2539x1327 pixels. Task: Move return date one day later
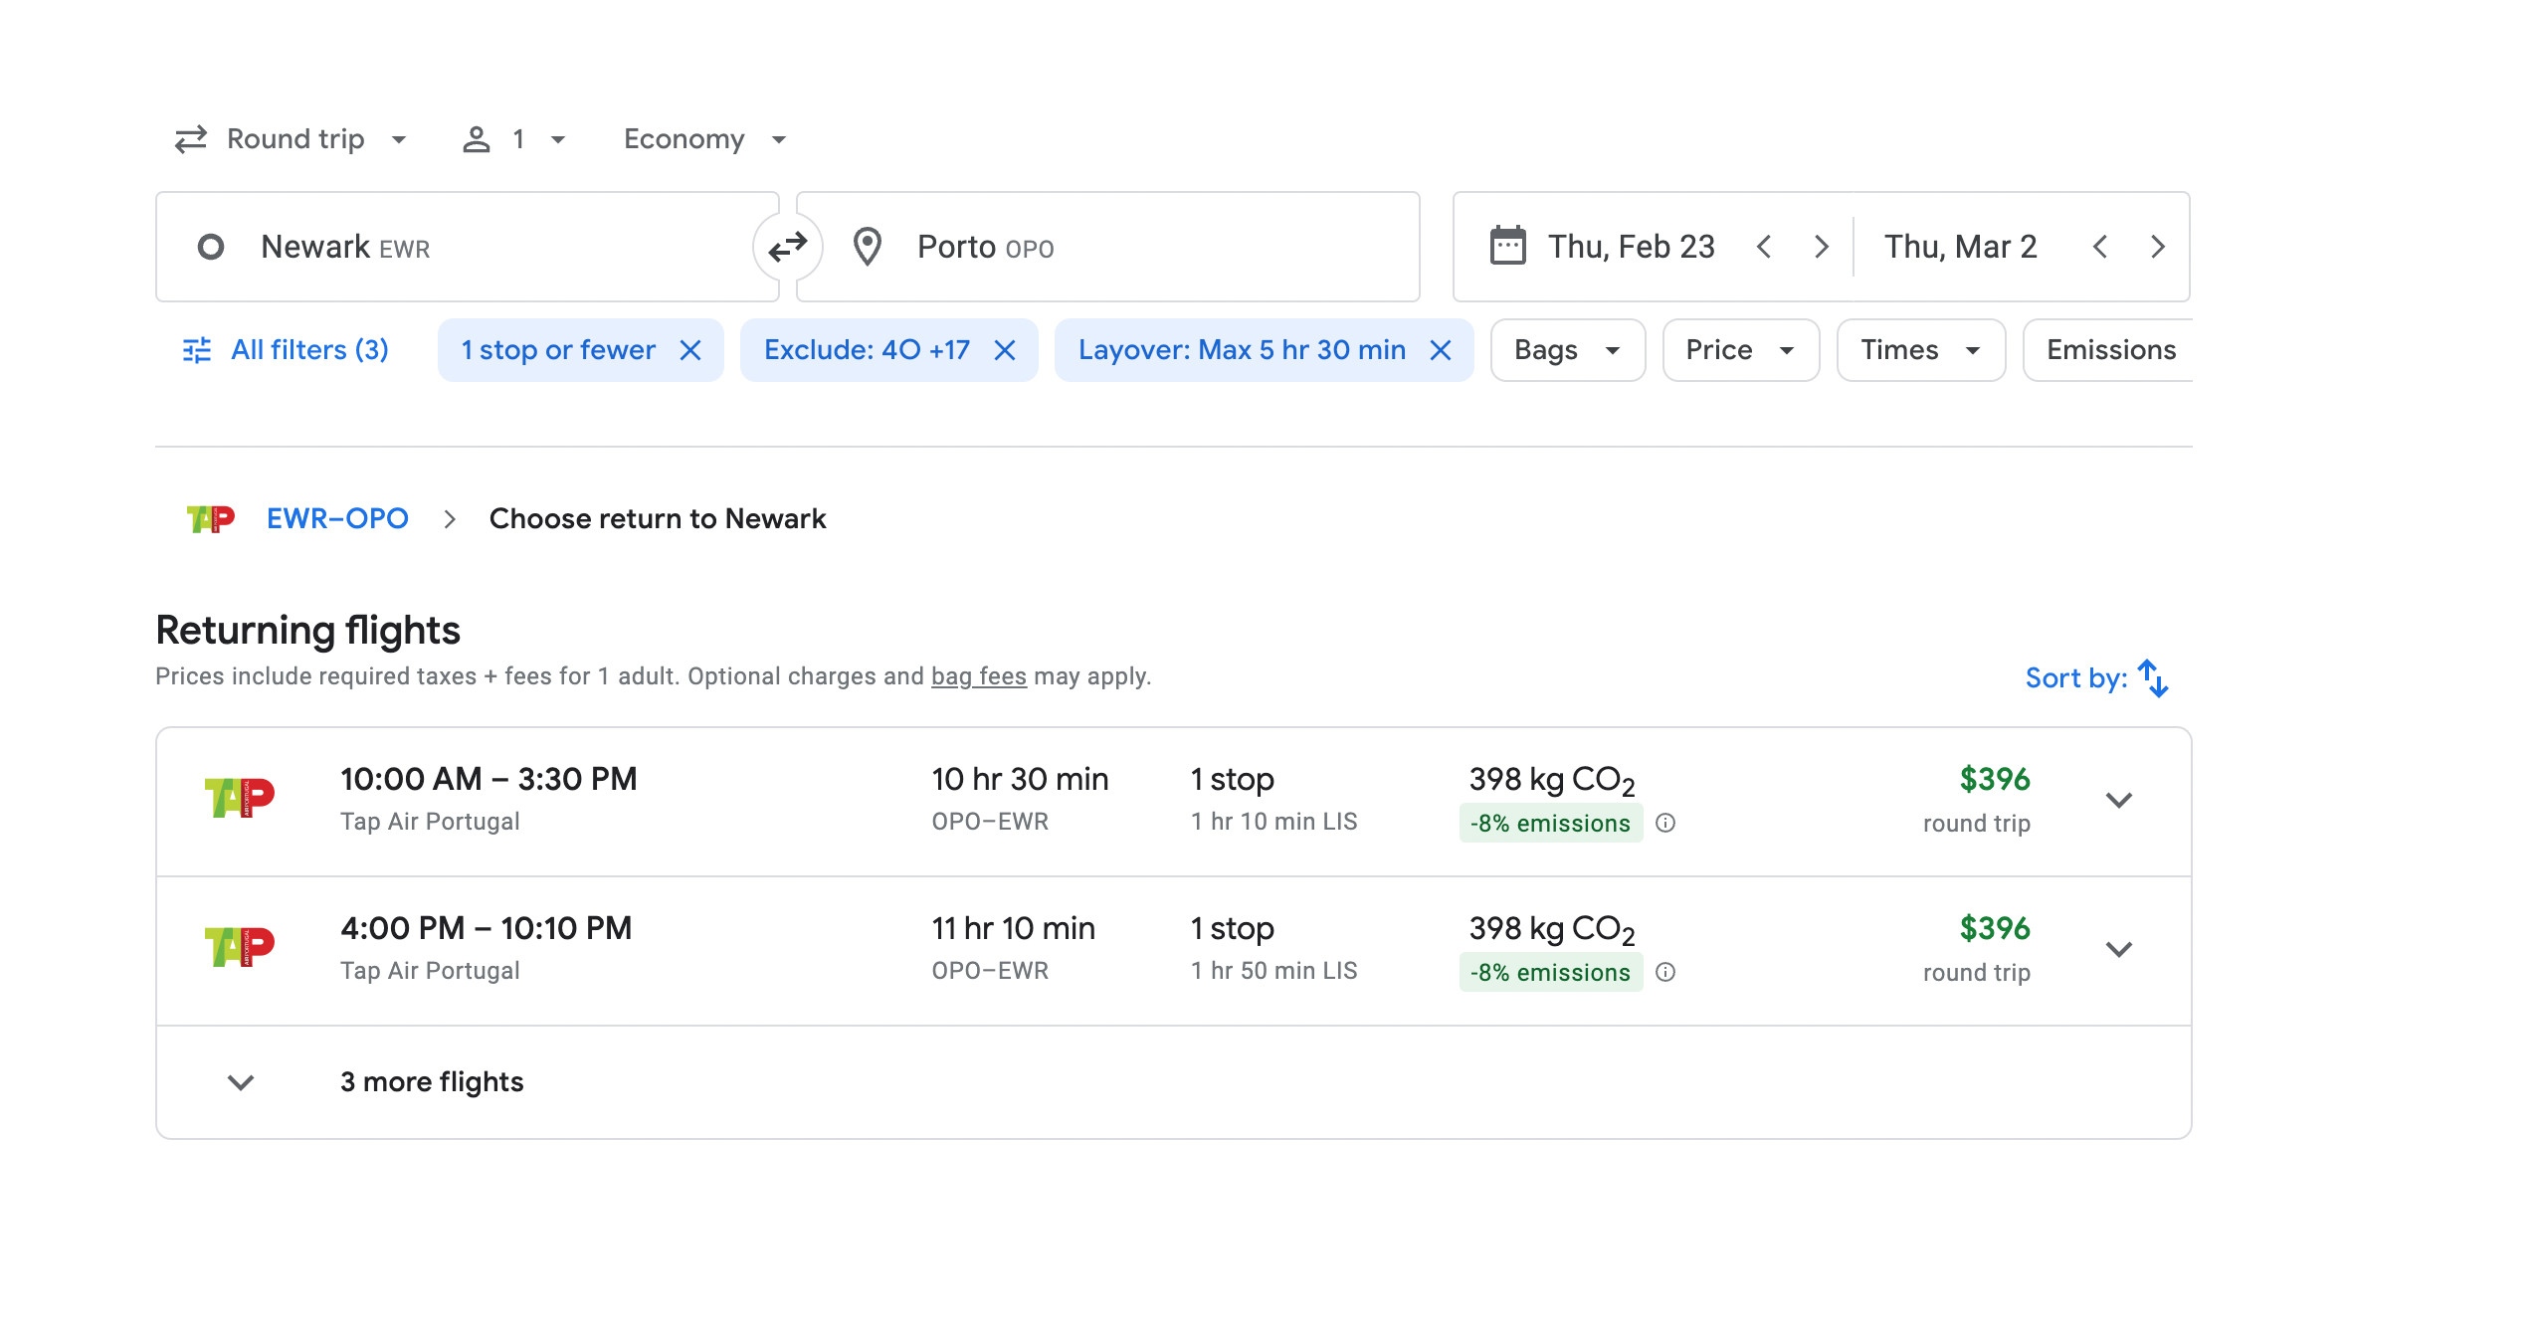pyautogui.click(x=2158, y=247)
